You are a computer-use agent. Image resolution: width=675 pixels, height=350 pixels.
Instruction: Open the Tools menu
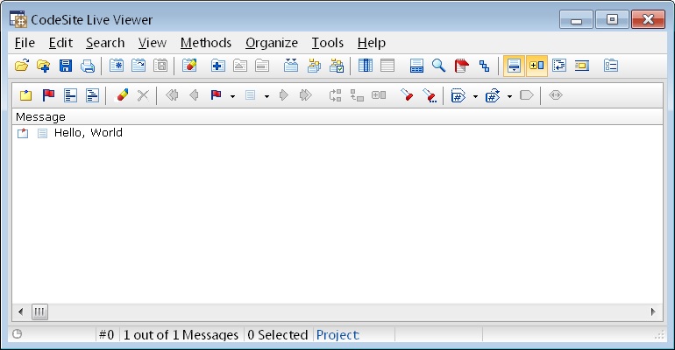click(328, 43)
